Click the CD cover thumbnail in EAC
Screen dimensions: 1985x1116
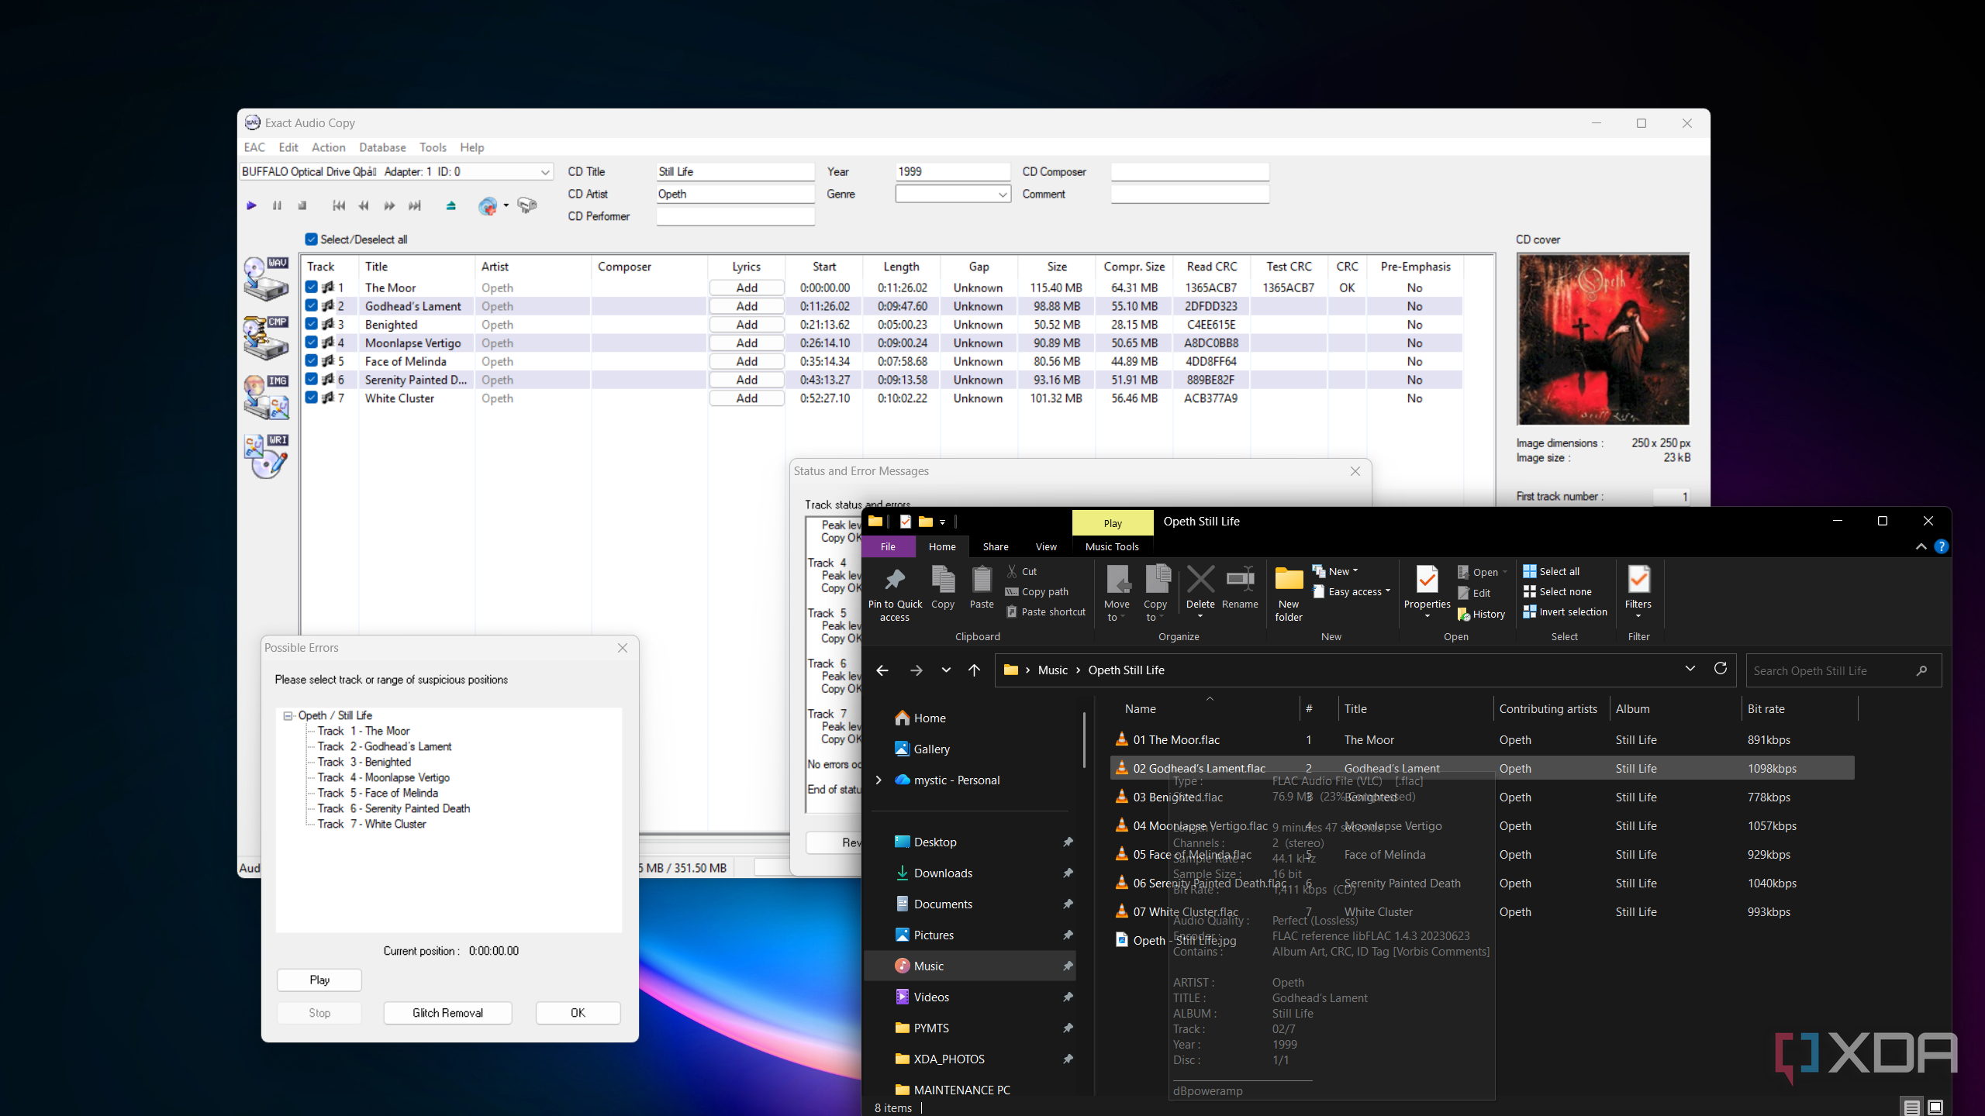tap(1604, 339)
